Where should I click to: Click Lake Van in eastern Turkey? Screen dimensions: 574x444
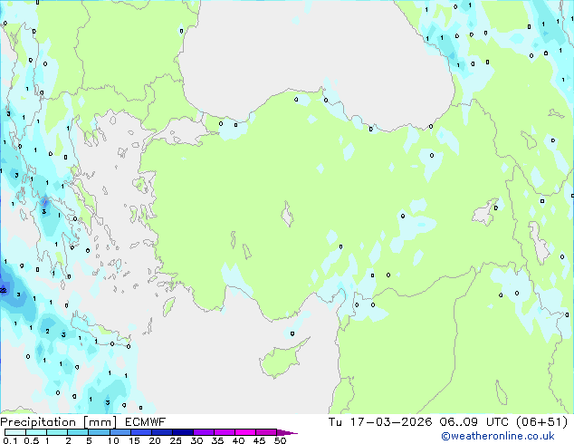pyautogui.click(x=485, y=213)
